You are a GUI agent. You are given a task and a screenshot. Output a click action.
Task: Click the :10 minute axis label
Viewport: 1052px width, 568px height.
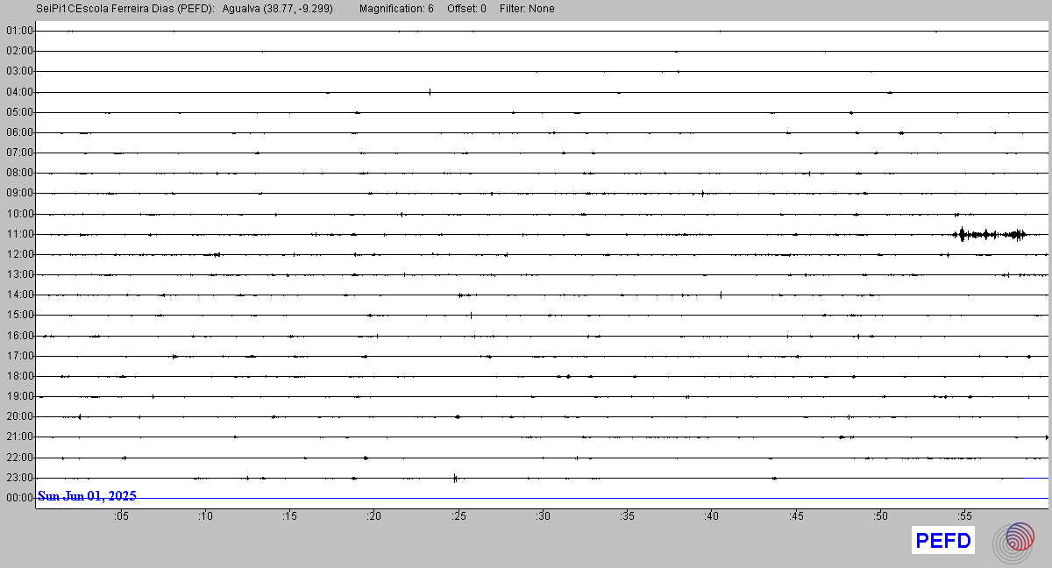tap(205, 516)
